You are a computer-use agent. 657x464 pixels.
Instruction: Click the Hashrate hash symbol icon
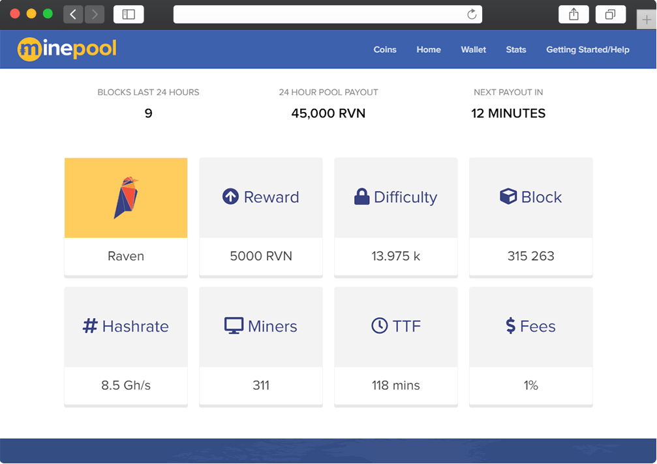90,325
